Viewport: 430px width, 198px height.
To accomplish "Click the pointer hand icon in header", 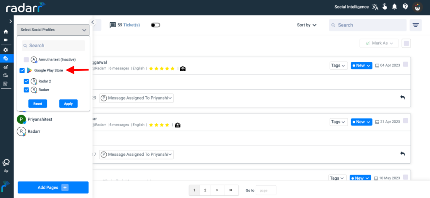I will [x=385, y=7].
